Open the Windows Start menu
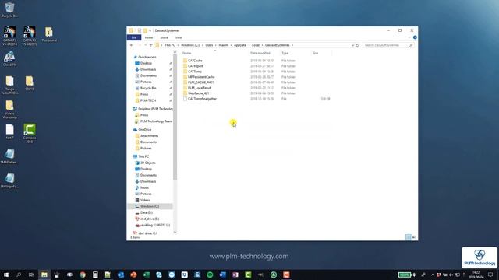This screenshot has width=499, height=280. (6, 275)
